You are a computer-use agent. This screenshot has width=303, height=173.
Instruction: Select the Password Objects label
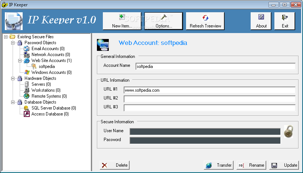(x=40, y=43)
